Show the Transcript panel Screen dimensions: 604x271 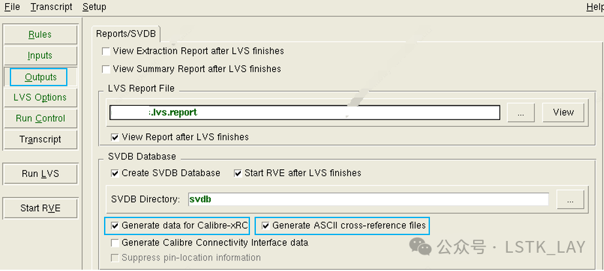tap(40, 139)
